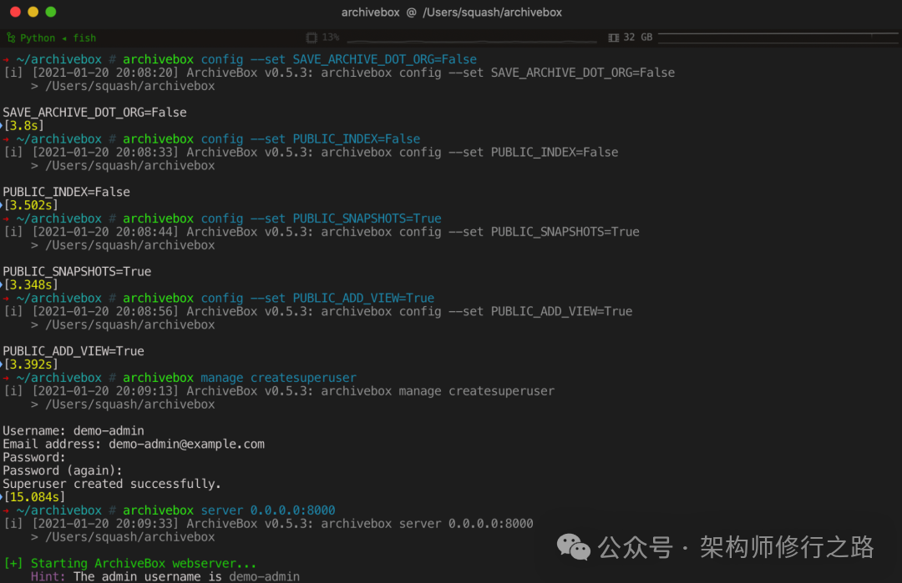Screen dimensions: 902x583
Task: Click the CPU chip icon in status bar
Action: 312,38
